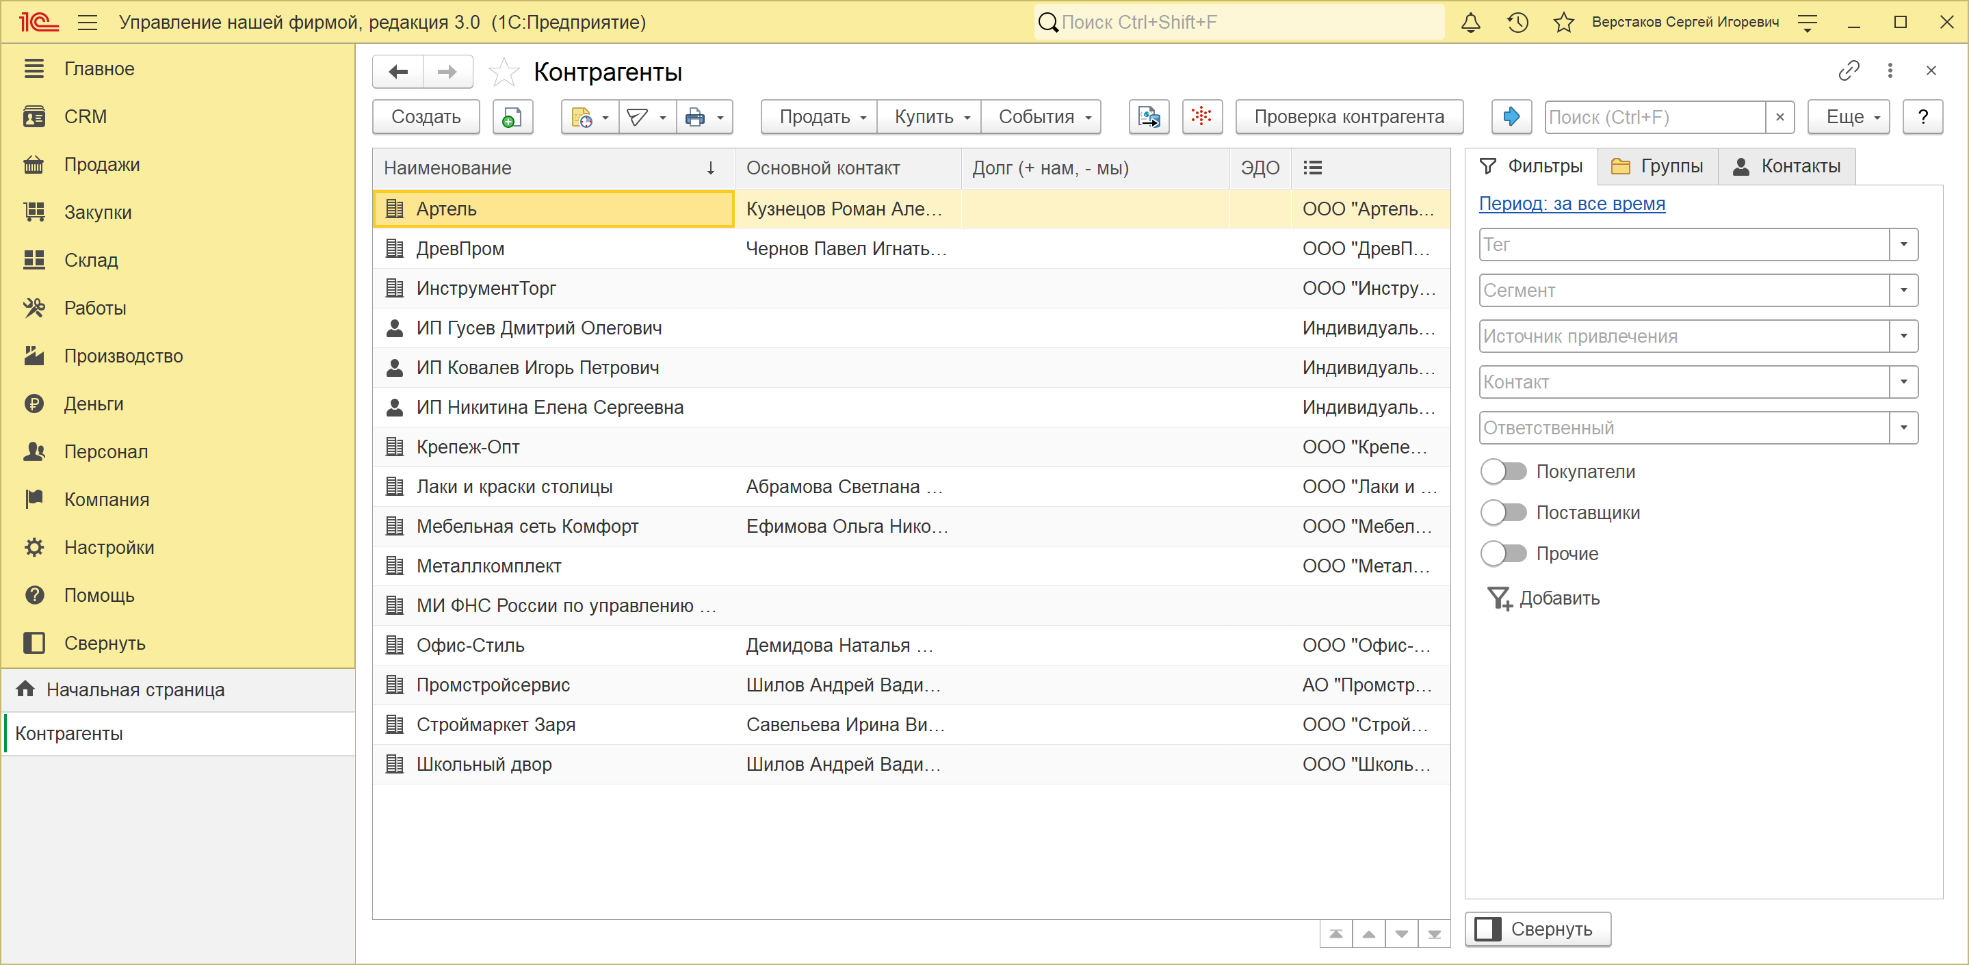
Task: Focus the global search field
Action: (1240, 22)
